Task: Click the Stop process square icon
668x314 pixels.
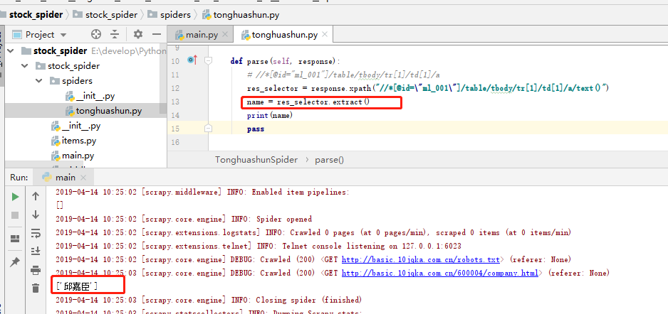Action: 16,215
